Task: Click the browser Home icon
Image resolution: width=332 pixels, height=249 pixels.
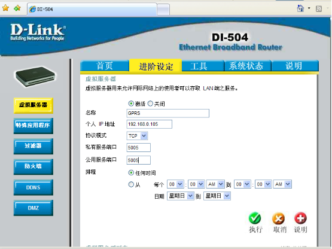Action: click(300, 8)
